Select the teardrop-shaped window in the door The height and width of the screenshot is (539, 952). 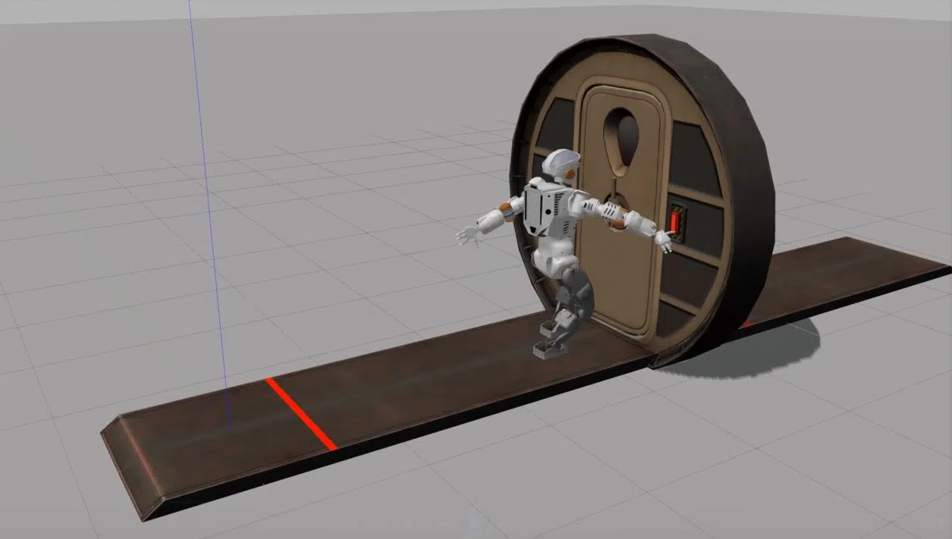(x=622, y=136)
